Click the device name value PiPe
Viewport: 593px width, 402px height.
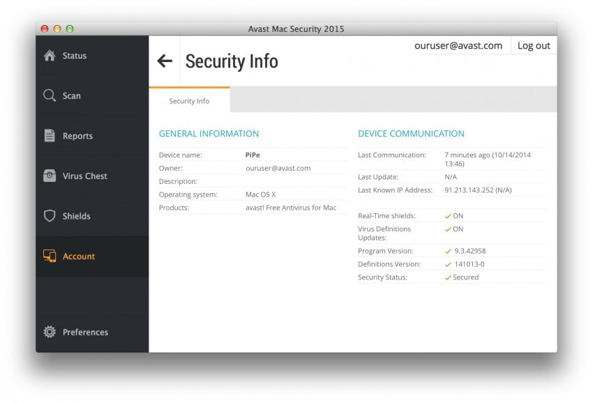pos(253,155)
